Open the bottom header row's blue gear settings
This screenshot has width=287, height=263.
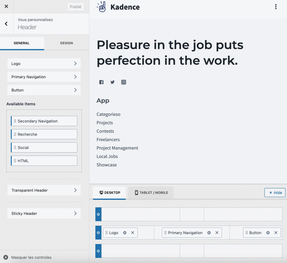(x=98, y=251)
